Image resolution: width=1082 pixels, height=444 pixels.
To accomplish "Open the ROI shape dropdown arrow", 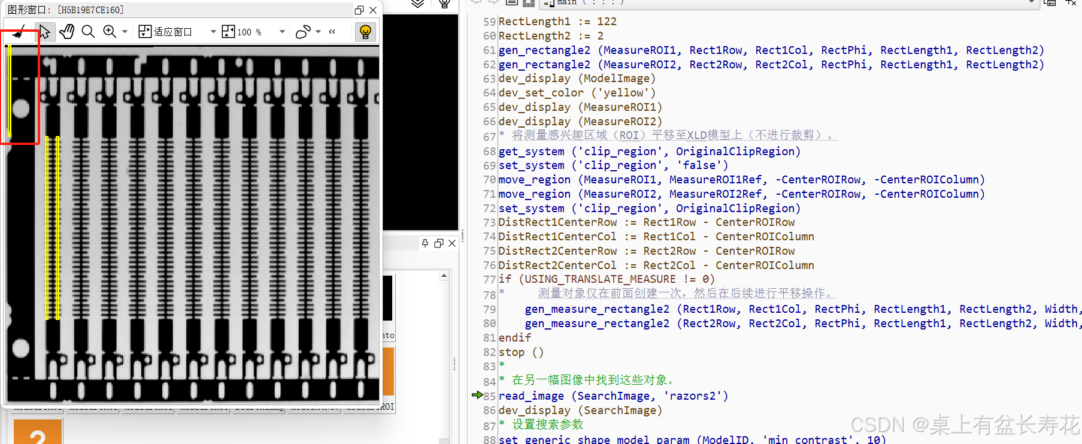I will pos(319,32).
